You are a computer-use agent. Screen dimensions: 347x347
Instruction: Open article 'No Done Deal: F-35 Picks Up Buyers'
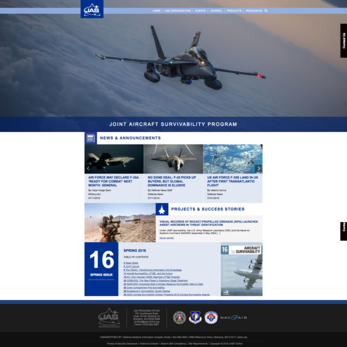coord(172,182)
